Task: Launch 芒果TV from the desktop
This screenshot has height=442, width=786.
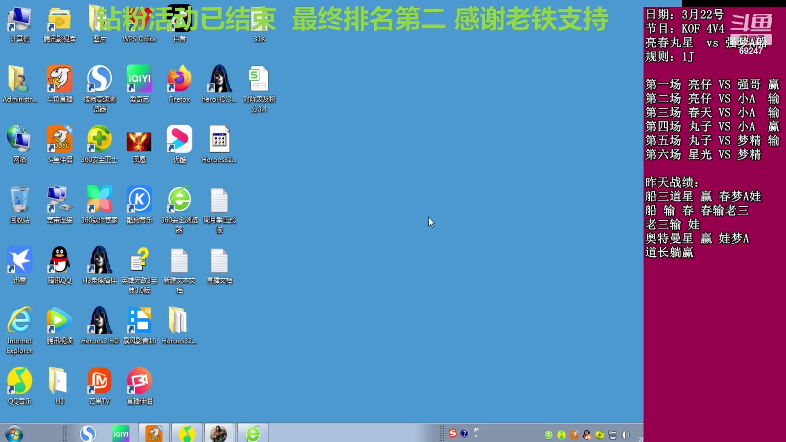Action: pyautogui.click(x=99, y=386)
